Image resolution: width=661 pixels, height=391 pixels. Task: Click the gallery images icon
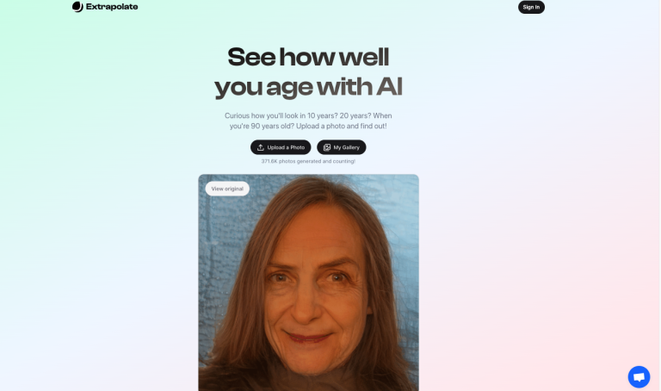pos(327,147)
